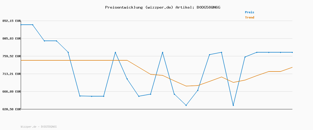Screen dimensions: 313x130
Task: Click article ID B0DG58QN6G in the top title
Action: click(x=208, y=7)
